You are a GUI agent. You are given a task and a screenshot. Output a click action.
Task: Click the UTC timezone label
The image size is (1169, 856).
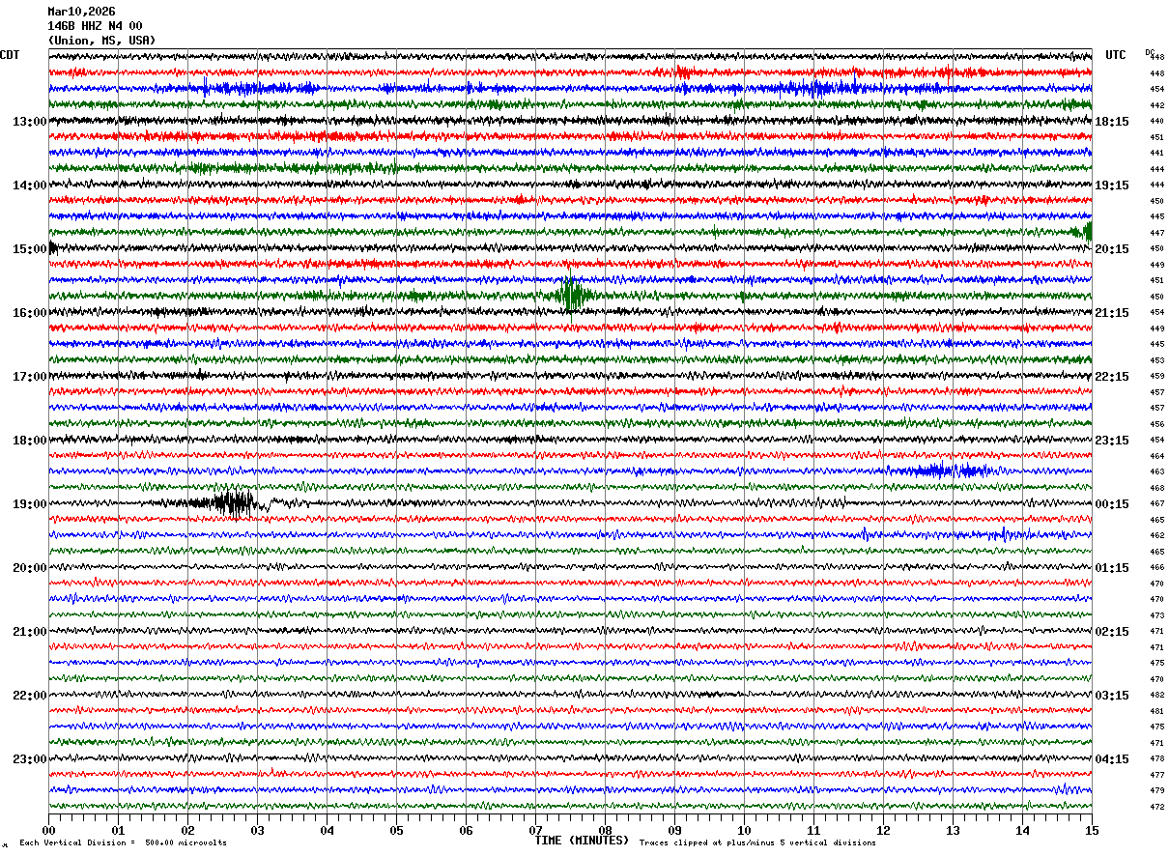click(1116, 55)
